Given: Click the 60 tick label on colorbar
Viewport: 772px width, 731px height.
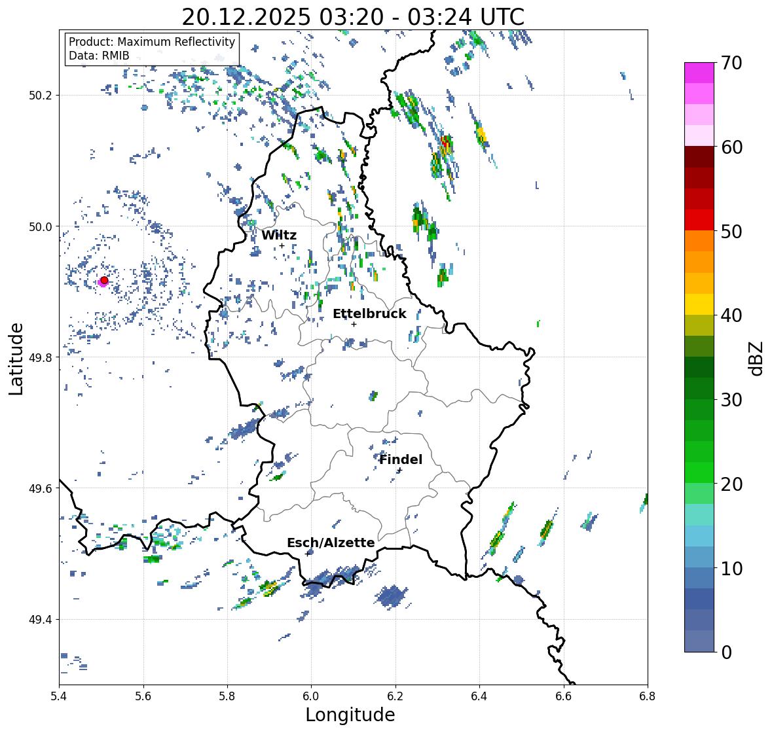Looking at the screenshot, I should coord(731,147).
